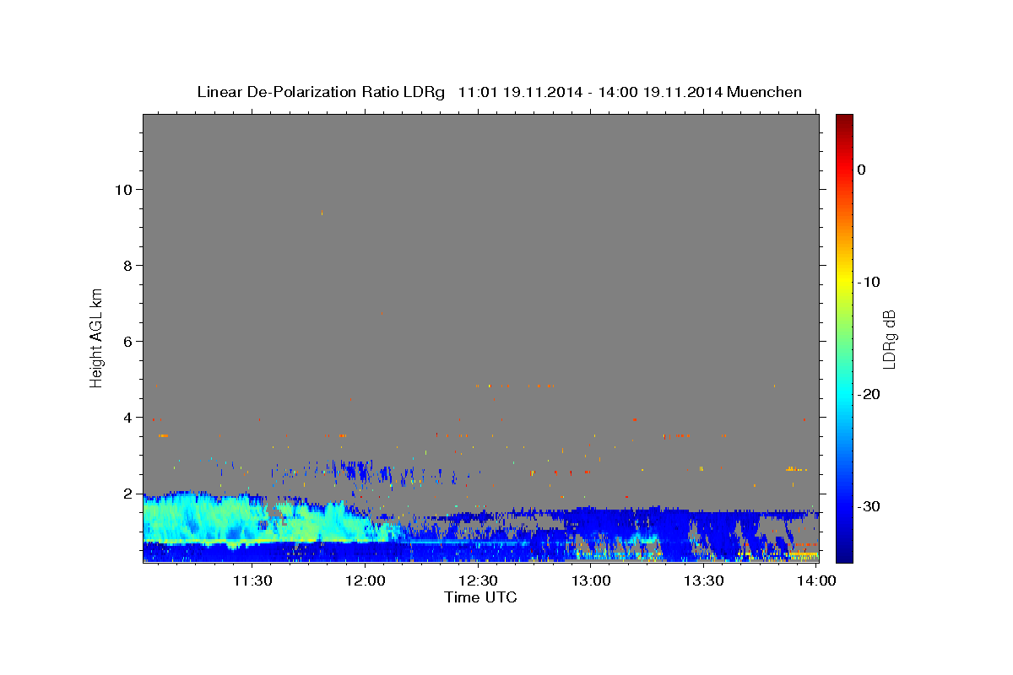Click the 'Height AGL km' axis label
Screen dimensions: 1013x675
(97, 338)
